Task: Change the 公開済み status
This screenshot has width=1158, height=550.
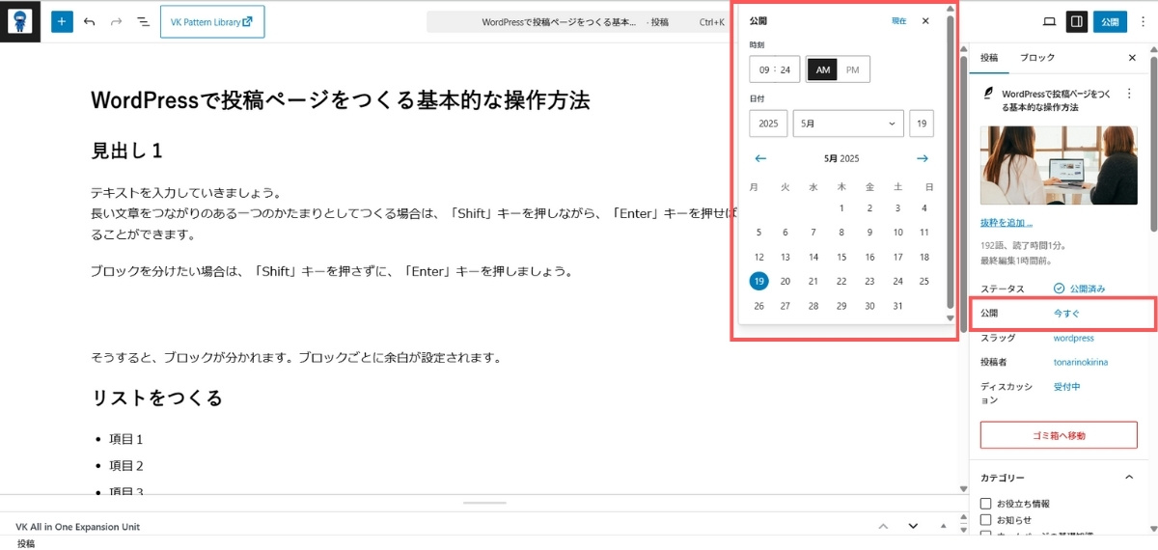Action: click(x=1079, y=289)
